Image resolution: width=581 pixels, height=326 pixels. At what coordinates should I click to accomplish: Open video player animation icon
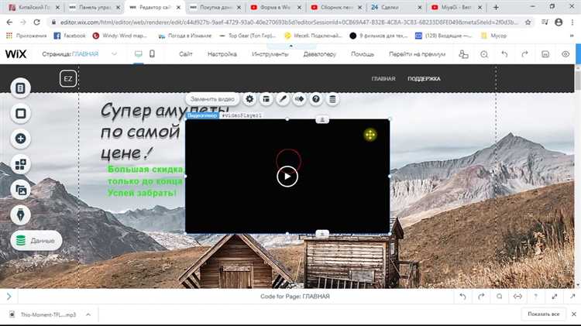click(299, 99)
